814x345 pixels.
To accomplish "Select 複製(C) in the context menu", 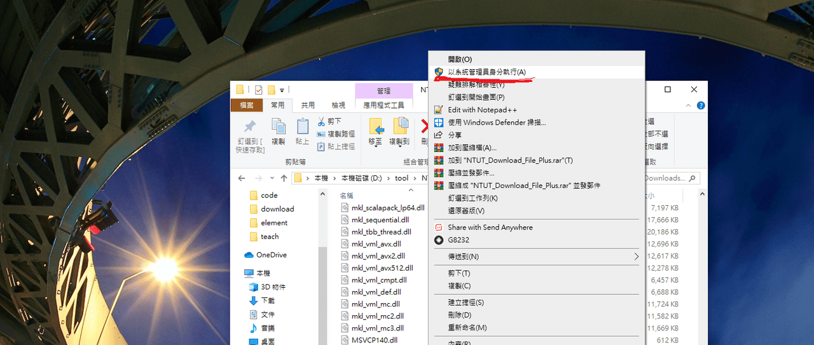I will point(537,286).
